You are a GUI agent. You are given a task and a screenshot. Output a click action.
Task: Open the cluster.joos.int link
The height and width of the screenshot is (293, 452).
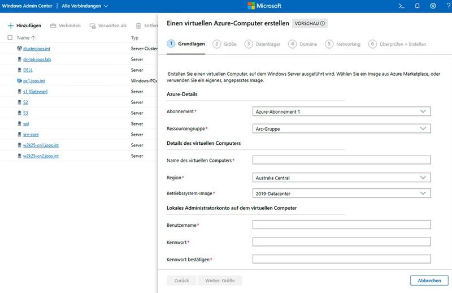pyautogui.click(x=37, y=49)
